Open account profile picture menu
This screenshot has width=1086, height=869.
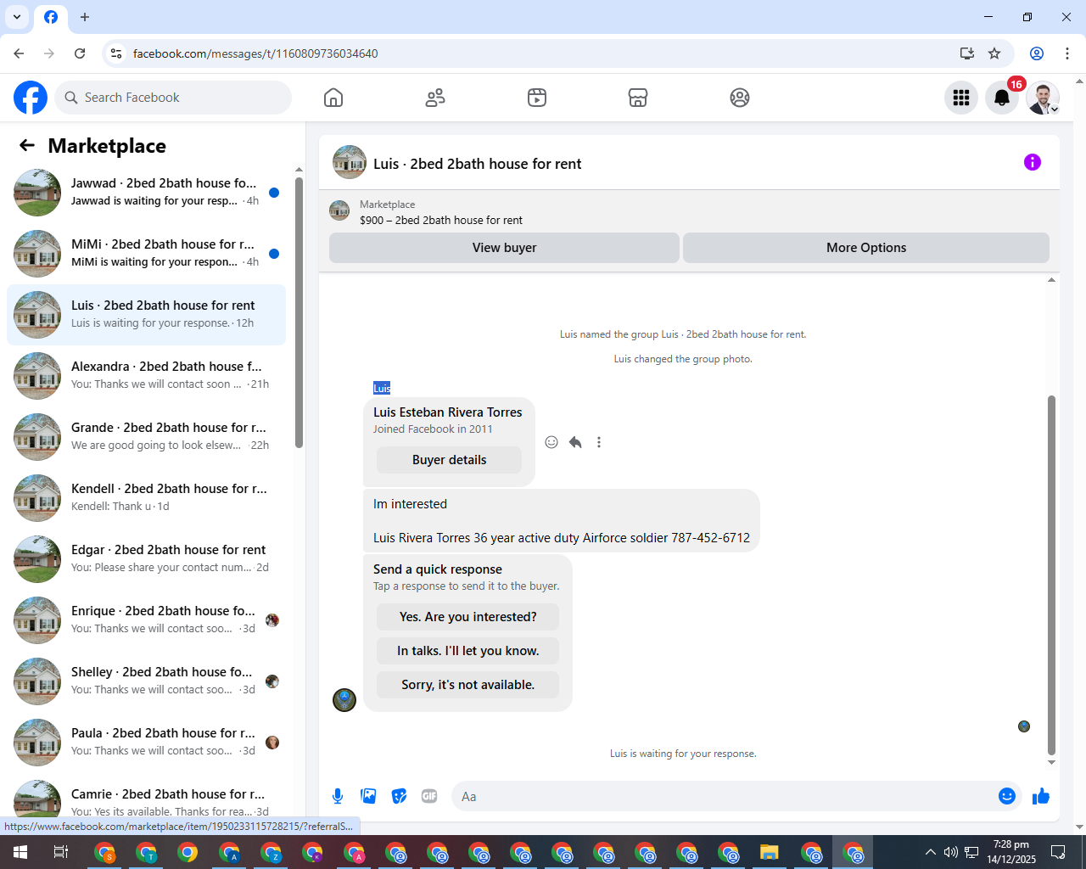point(1043,98)
